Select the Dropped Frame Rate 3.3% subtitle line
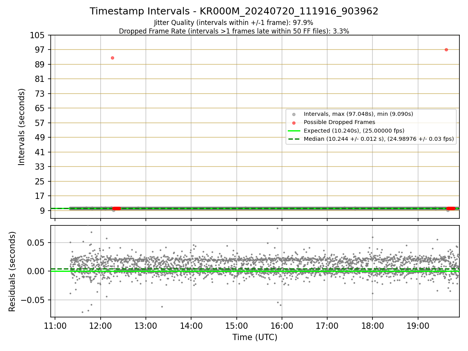Image resolution: width=468 pixels, height=351 pixels. 234,31
